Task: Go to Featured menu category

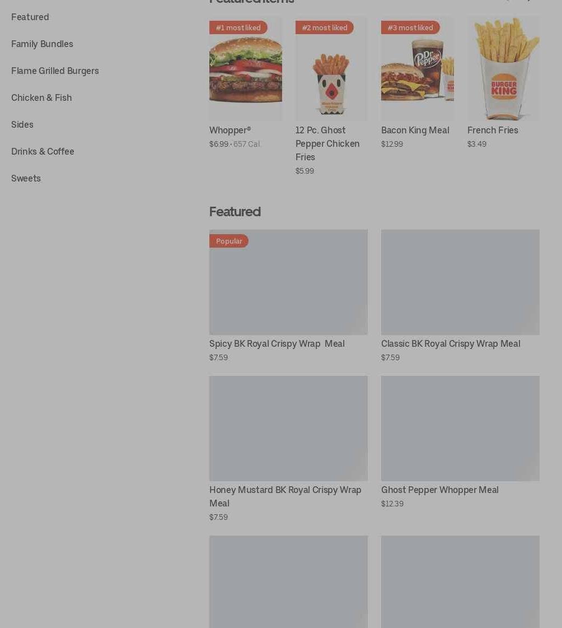Action: click(30, 17)
